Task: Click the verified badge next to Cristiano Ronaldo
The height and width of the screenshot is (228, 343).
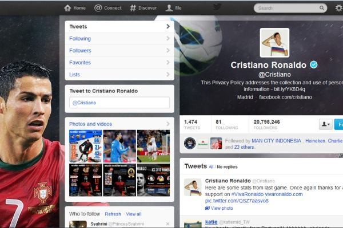Action: (314, 65)
